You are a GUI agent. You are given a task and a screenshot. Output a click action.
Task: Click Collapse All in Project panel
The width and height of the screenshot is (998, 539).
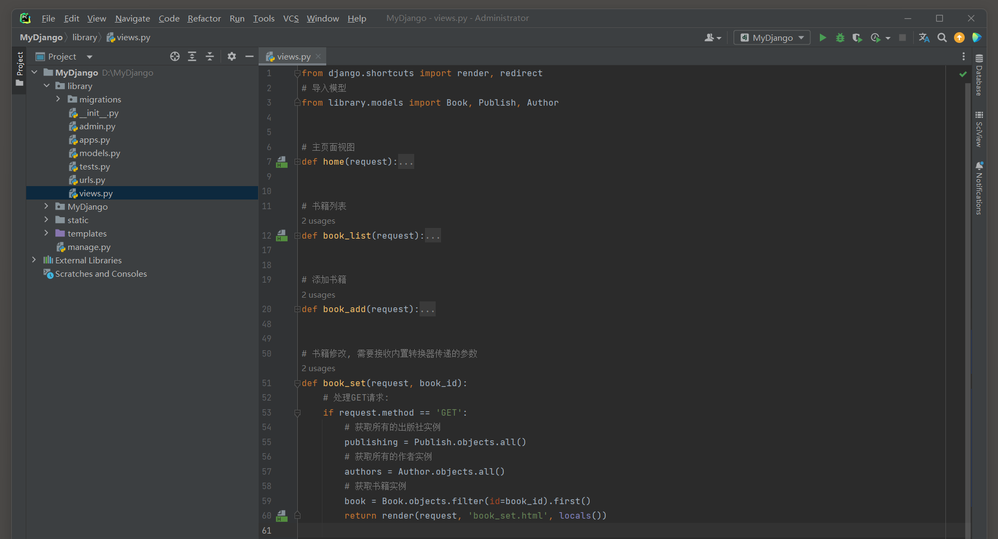[x=210, y=56]
